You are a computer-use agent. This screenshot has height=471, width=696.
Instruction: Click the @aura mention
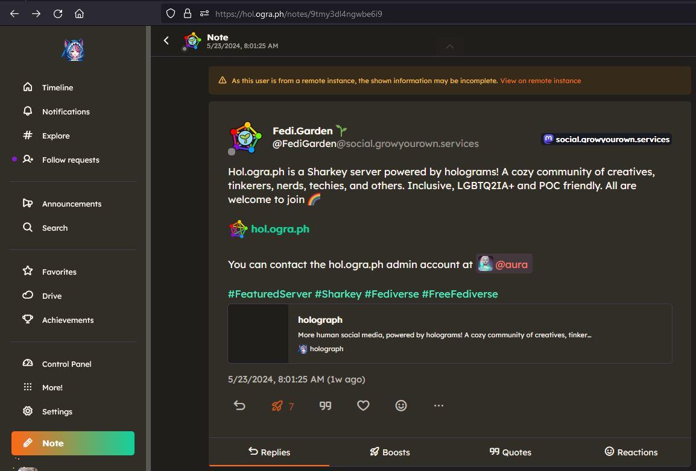(504, 264)
